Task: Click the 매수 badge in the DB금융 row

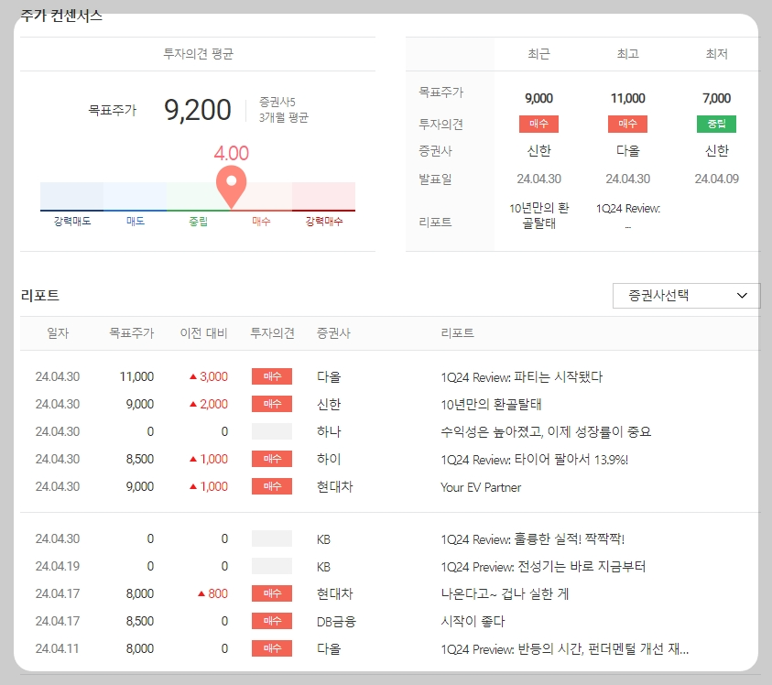Action: point(272,621)
